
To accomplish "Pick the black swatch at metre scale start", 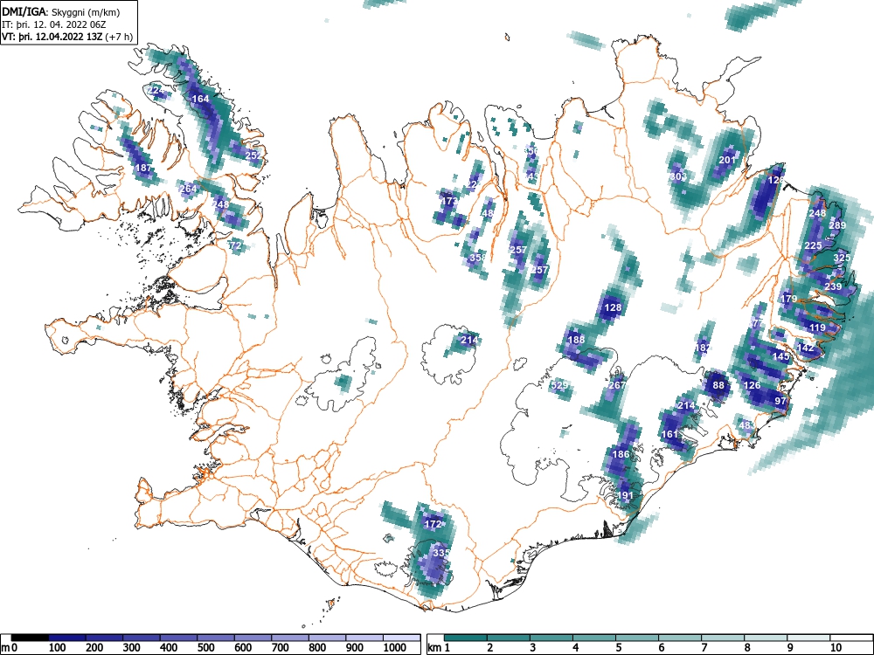I will [30, 638].
